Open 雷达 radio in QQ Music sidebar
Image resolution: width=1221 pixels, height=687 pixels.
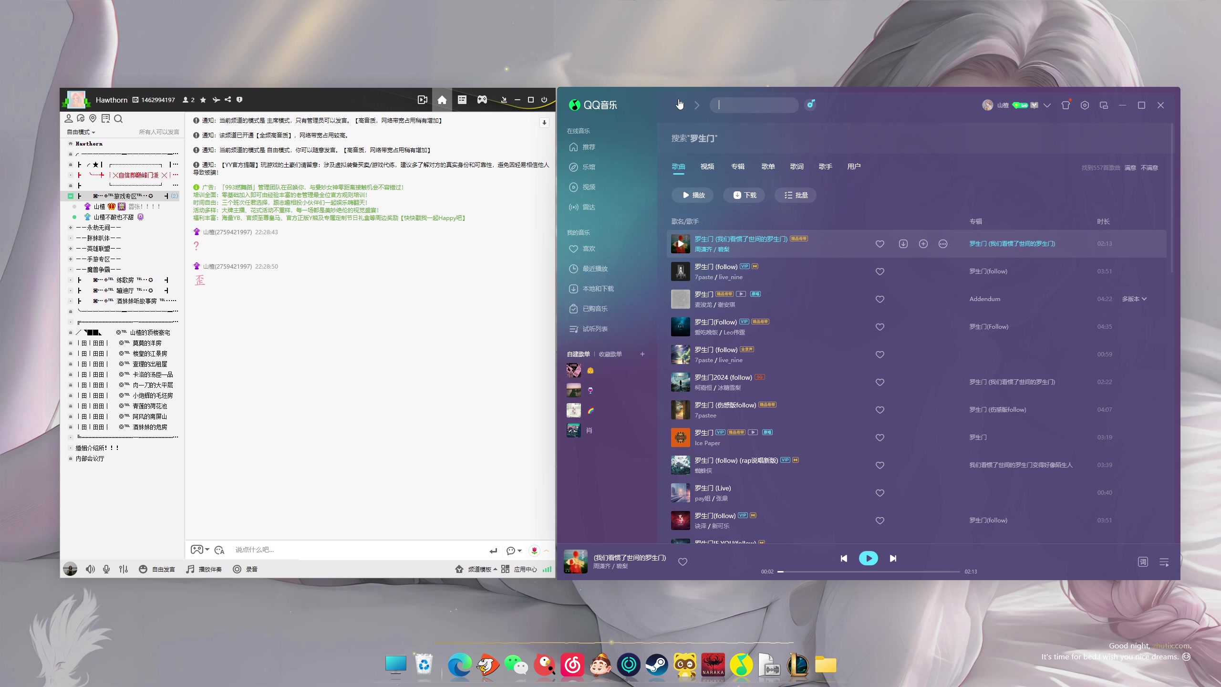point(582,207)
